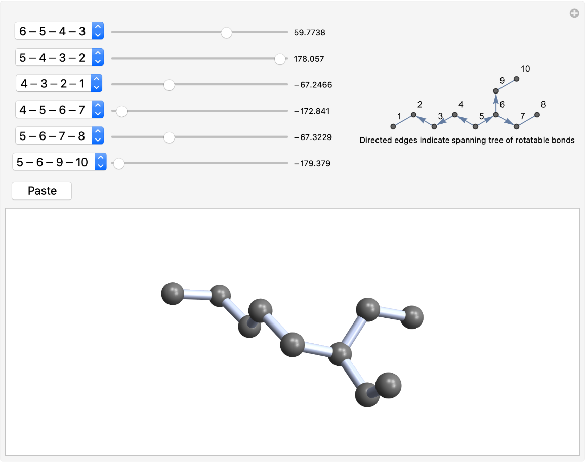This screenshot has width=585, height=463.
Task: Click slider knob with value −179.379
Action: [119, 164]
